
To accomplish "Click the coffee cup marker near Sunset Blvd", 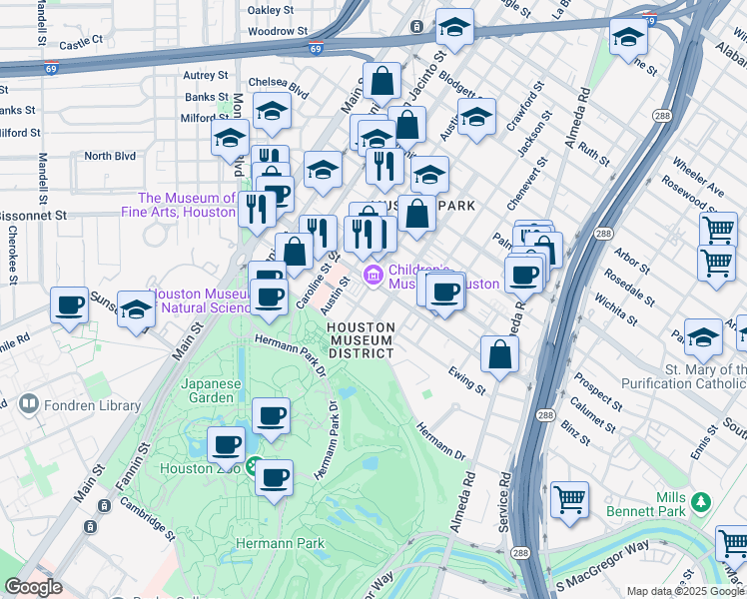I will 70,306.
